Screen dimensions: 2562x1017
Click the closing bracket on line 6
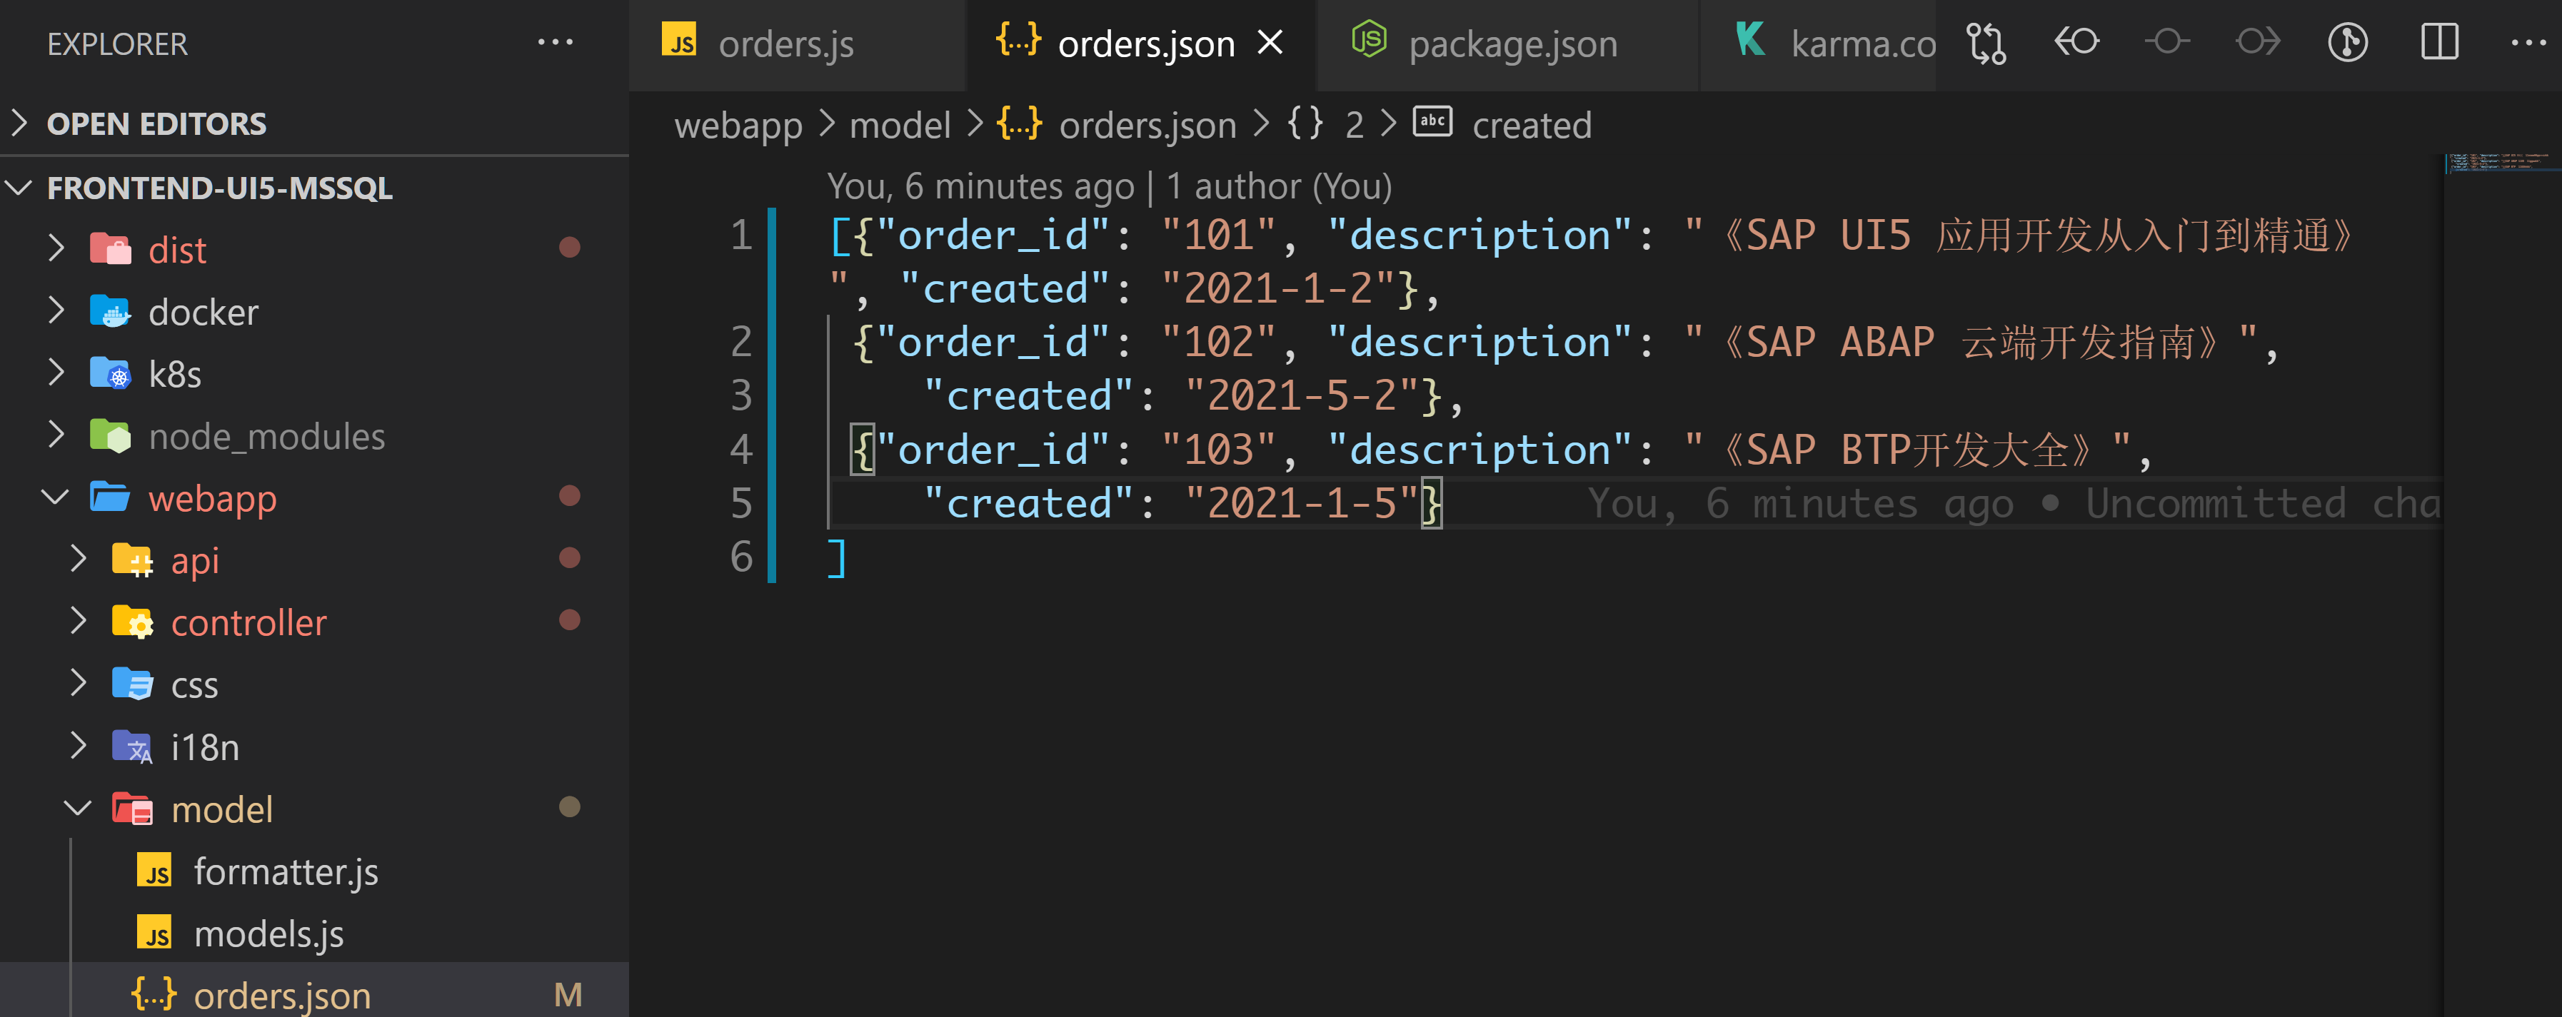click(x=838, y=557)
